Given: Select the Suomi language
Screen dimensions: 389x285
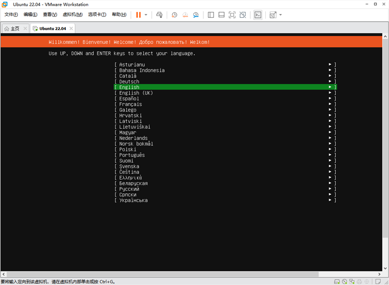Looking at the screenshot, I should 225,161.
